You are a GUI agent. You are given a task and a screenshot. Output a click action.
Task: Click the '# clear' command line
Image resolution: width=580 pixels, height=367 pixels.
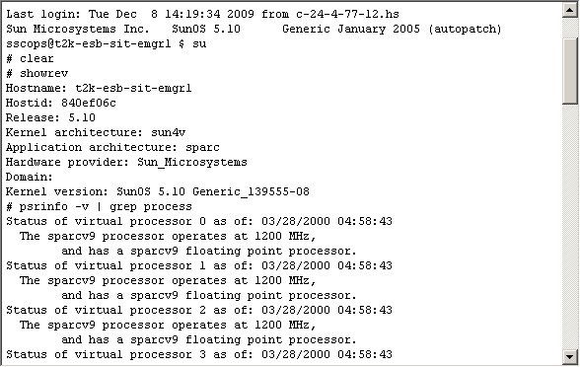point(30,58)
